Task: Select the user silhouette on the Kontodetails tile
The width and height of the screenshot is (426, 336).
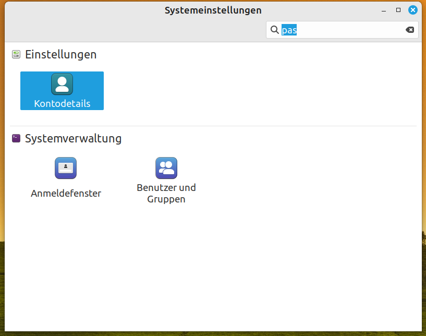Action: [62, 83]
